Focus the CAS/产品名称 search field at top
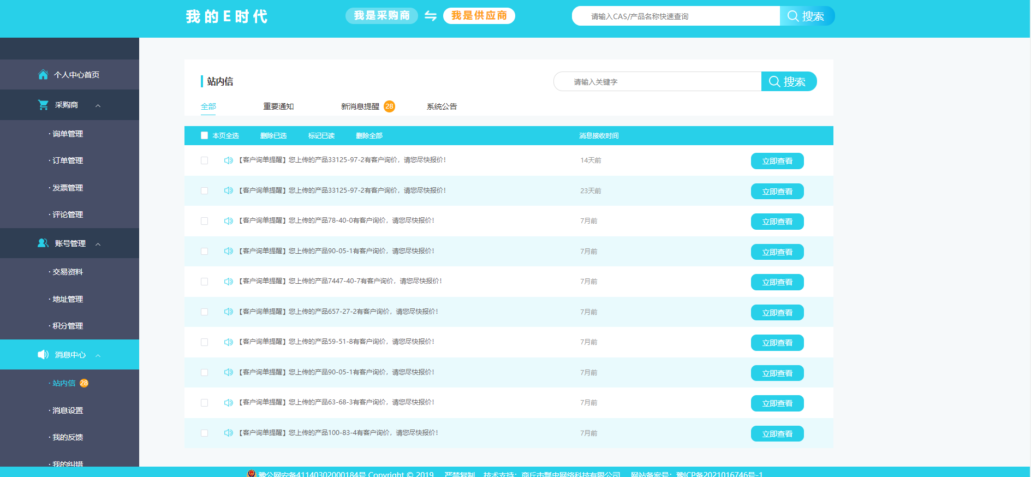The height and width of the screenshot is (477, 1031). point(676,16)
